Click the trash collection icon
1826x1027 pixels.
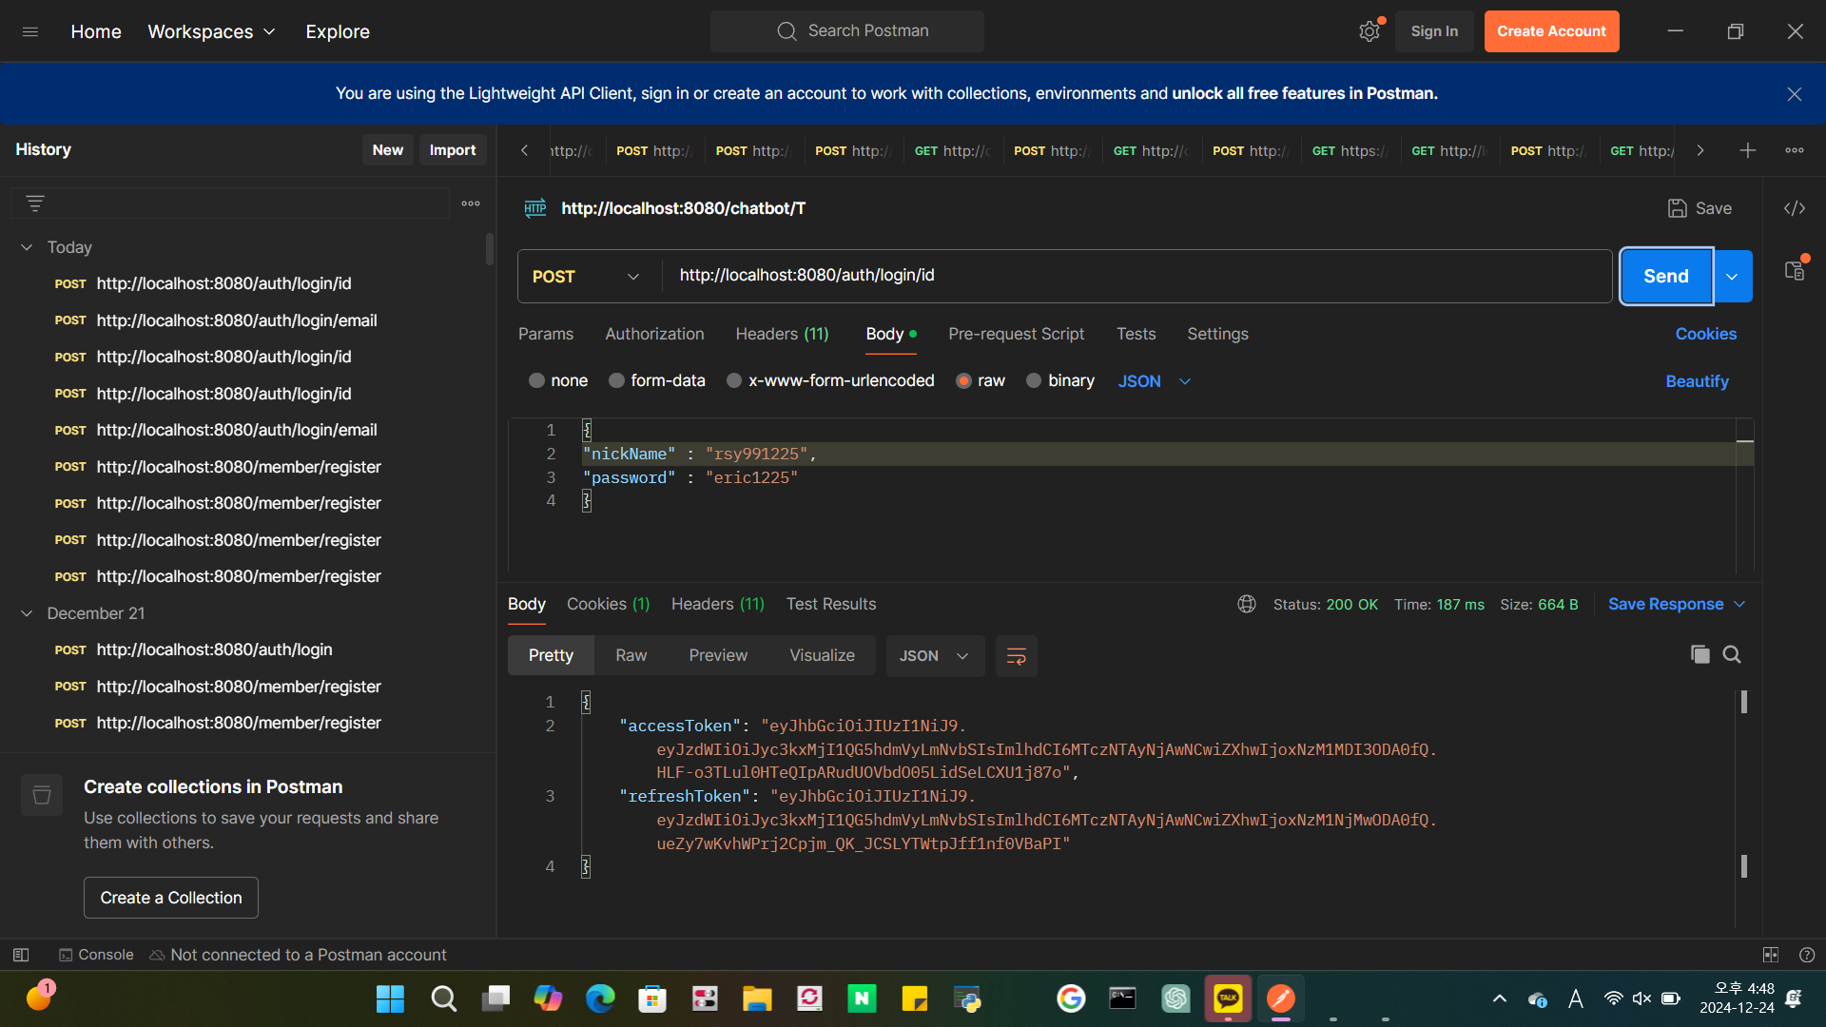coord(42,795)
